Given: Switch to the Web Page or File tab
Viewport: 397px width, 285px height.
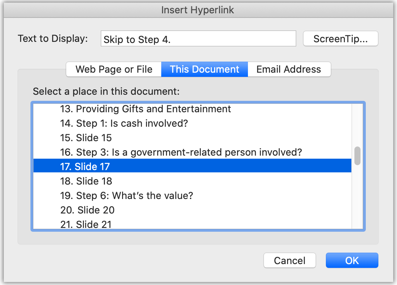Looking at the screenshot, I should [113, 69].
